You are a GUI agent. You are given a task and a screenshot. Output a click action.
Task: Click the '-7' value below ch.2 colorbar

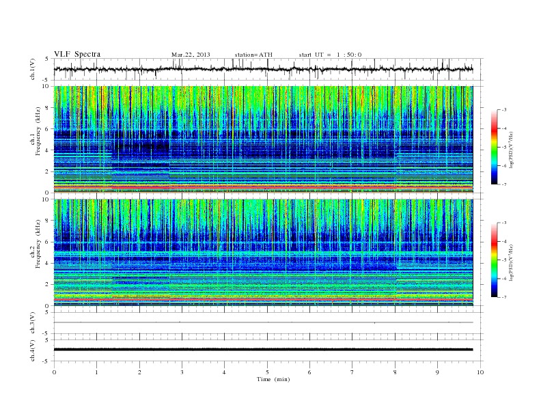504,297
